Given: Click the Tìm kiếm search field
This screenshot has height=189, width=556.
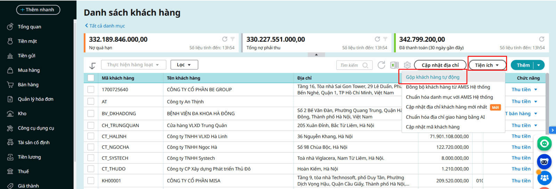Looking at the screenshot, I should coord(350,65).
